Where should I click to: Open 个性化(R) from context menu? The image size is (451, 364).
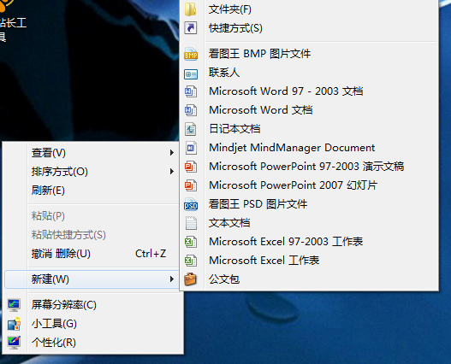click(92, 343)
